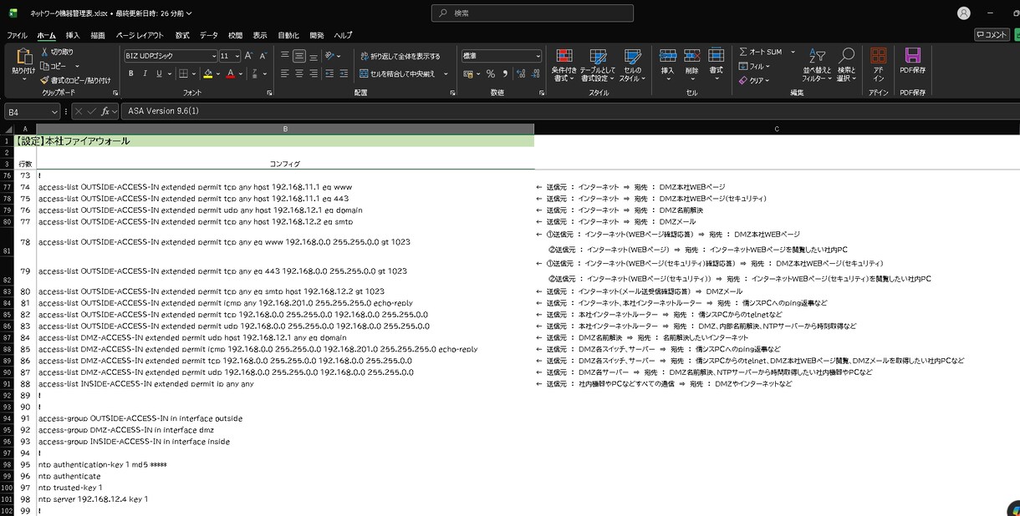This screenshot has height=516, width=1020.
Task: Apply percent style number format
Action: click(491, 73)
